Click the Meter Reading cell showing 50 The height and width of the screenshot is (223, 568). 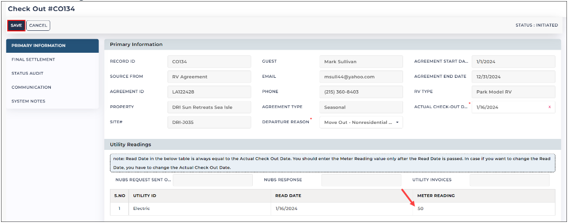pos(484,208)
